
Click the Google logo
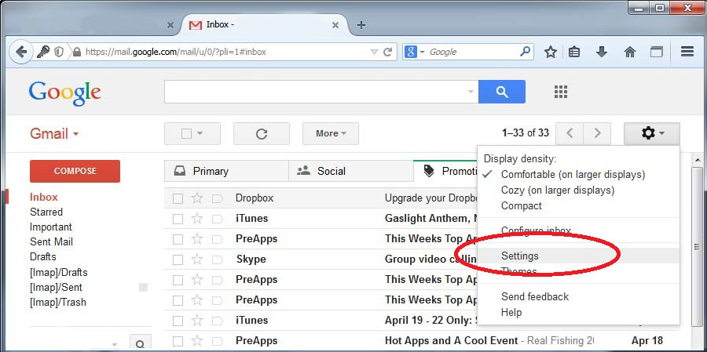tap(65, 93)
